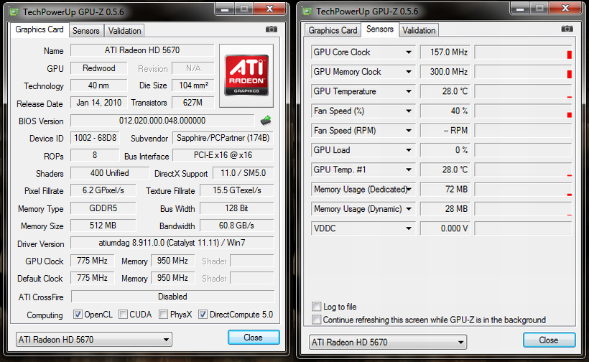Image resolution: width=589 pixels, height=362 pixels.
Task: Click the 0.000 V VDDC value
Action: click(x=445, y=228)
